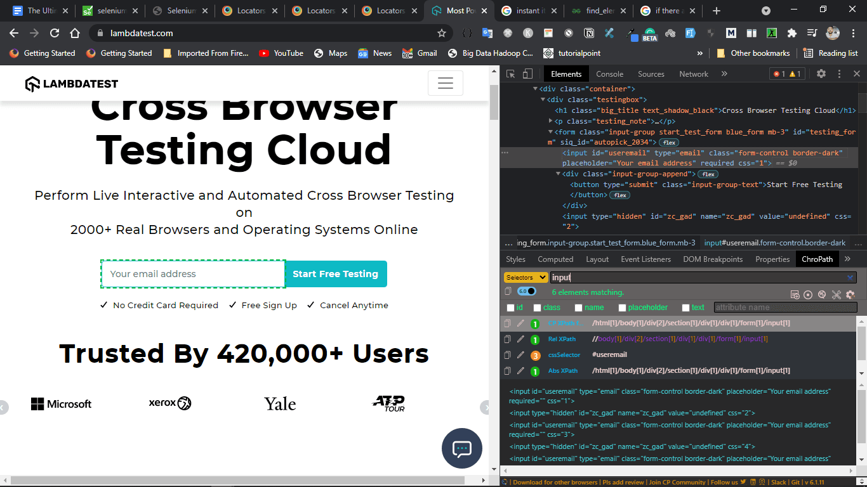Enable the id checkbox in ChroPath

510,307
